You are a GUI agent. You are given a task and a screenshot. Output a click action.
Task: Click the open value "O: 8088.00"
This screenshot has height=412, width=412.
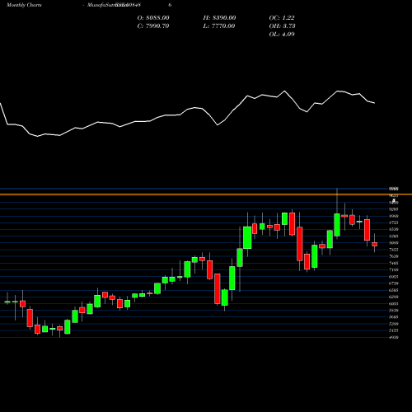coord(153,18)
